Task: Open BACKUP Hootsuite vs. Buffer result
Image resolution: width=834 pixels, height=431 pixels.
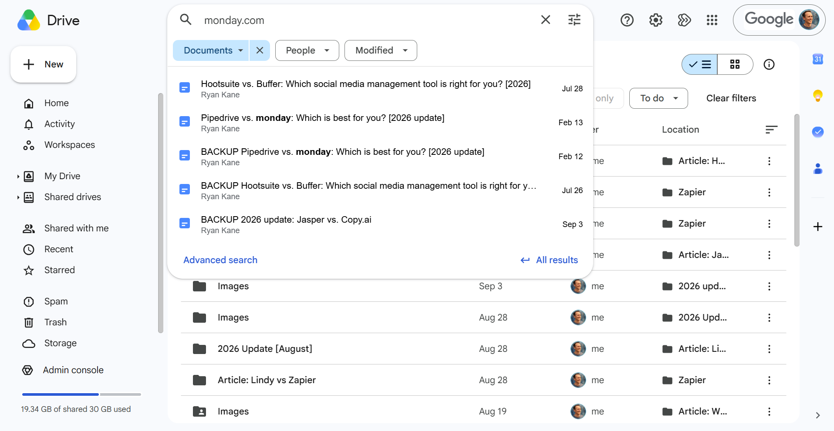Action: pyautogui.click(x=380, y=190)
